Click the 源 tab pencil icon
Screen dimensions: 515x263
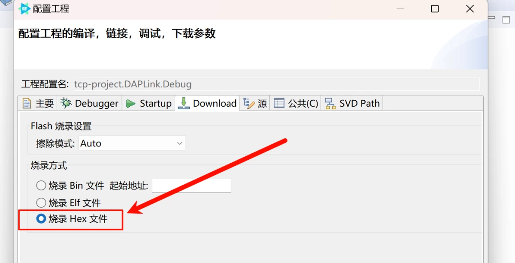tap(248, 103)
